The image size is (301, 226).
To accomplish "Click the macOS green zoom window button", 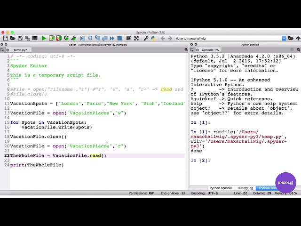I will 12,32.
